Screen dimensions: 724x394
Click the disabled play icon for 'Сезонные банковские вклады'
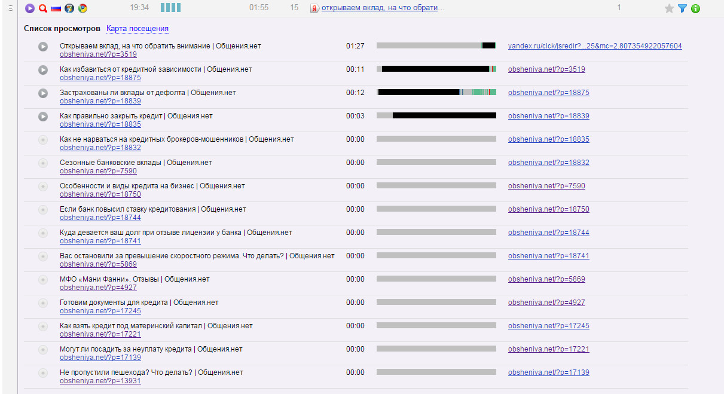[43, 163]
